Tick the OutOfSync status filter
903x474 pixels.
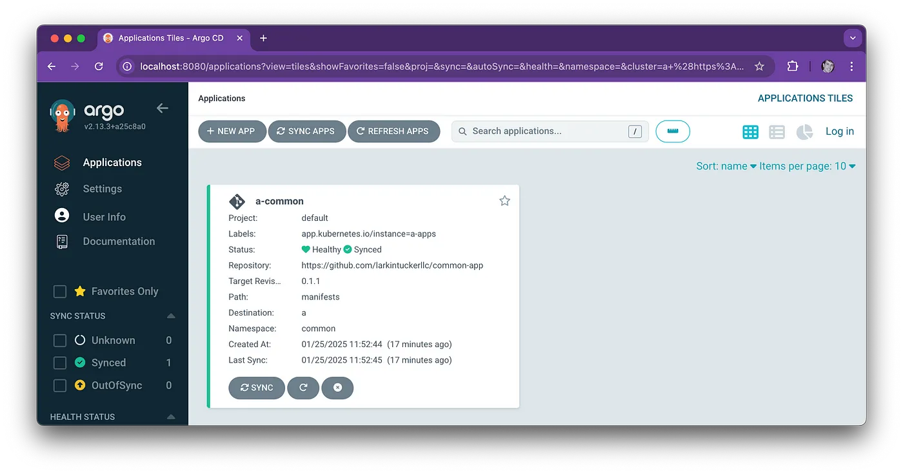(x=60, y=386)
